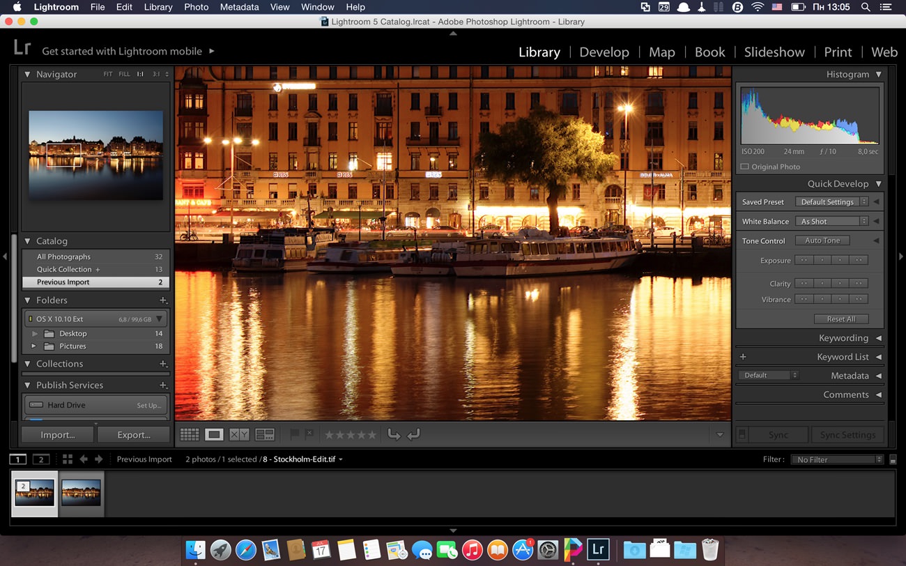The image size is (906, 566).
Task: Click the forward navigation arrow above filmstrip
Action: click(98, 459)
